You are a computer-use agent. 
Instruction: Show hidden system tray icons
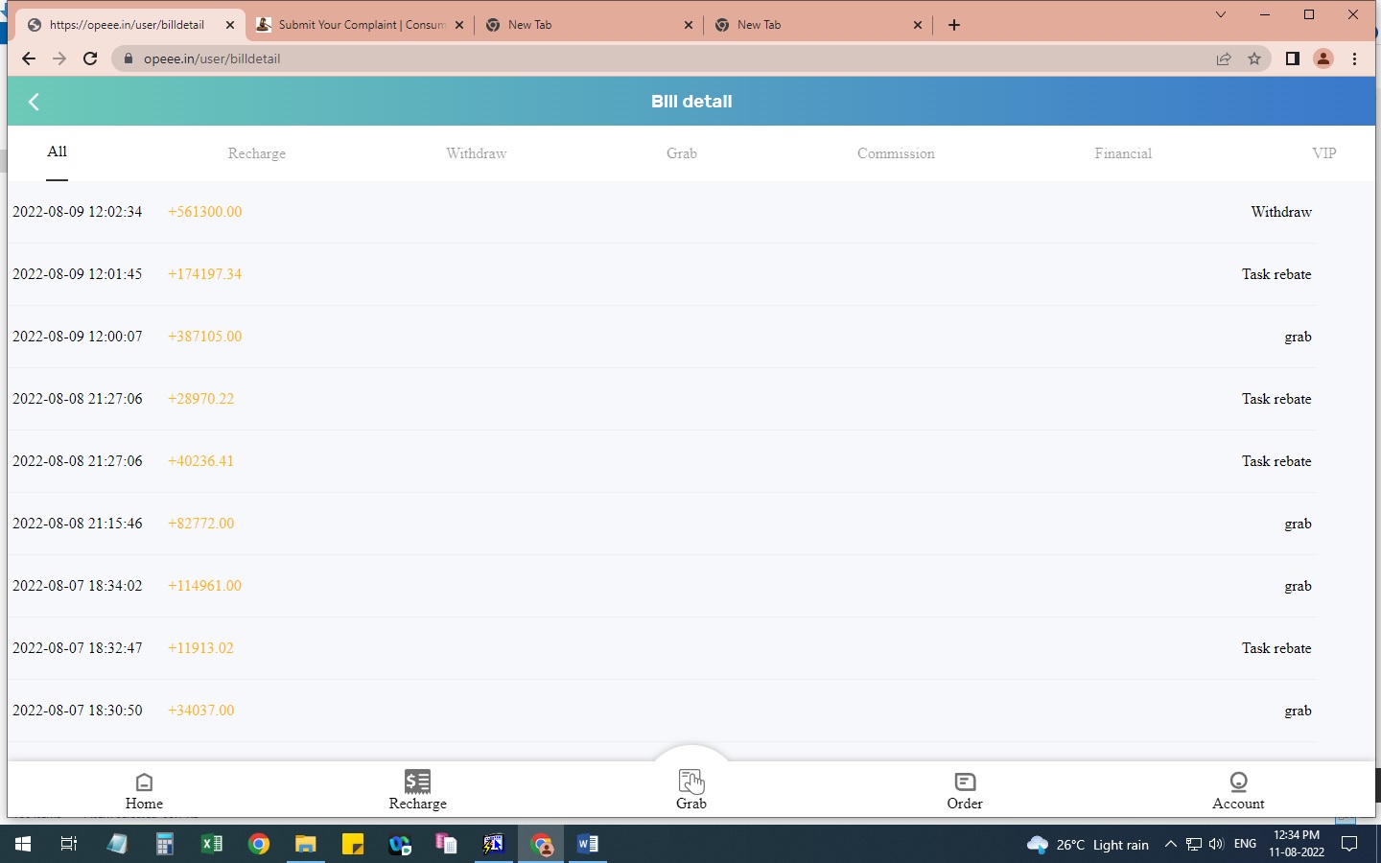tap(1170, 844)
